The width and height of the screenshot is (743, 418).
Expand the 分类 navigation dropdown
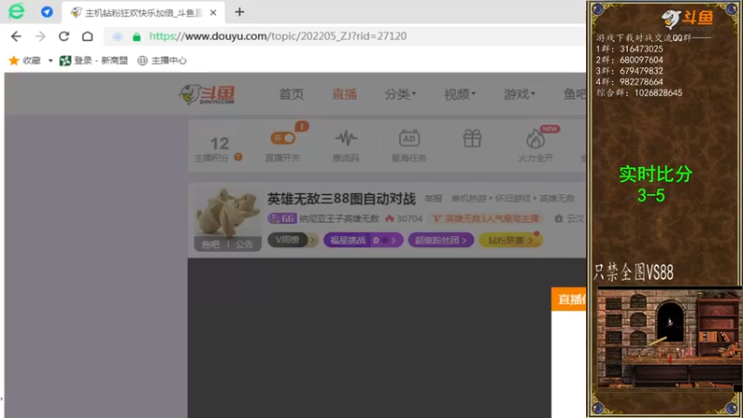[400, 95]
